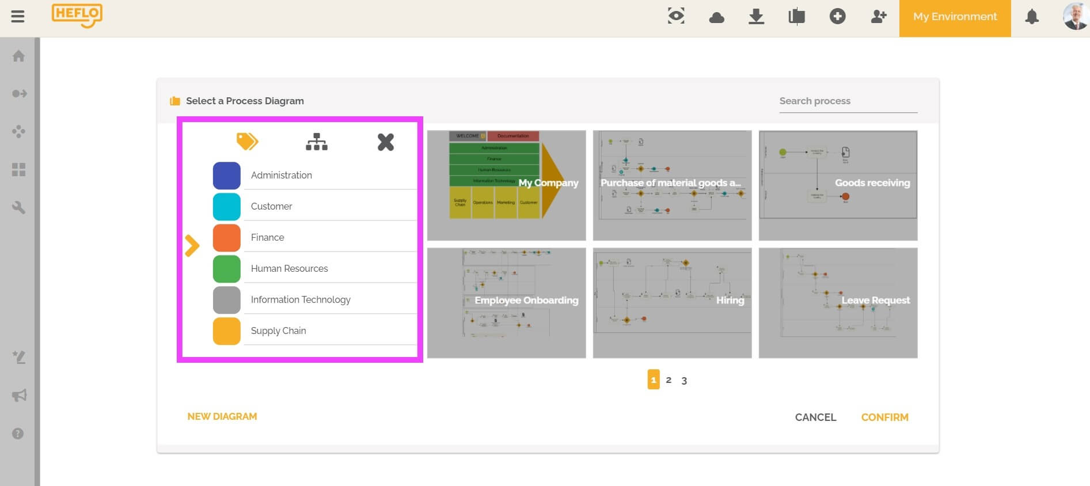This screenshot has height=486, width=1090.
Task: Click the cloud save icon
Action: [716, 17]
